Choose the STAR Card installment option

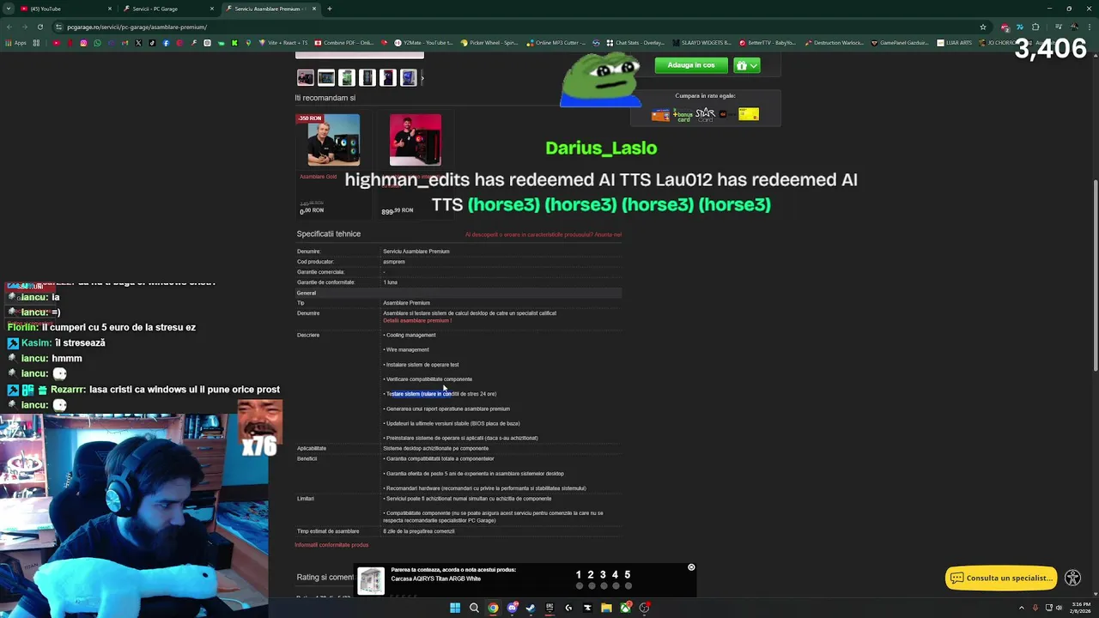[x=705, y=114]
